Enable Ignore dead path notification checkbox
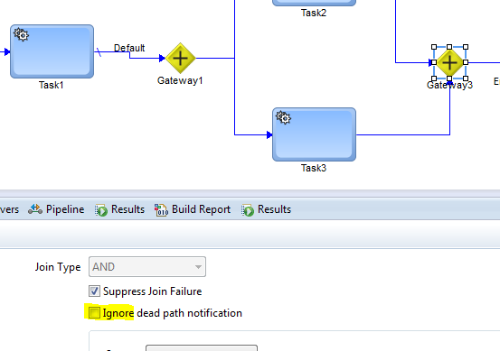Image resolution: width=500 pixels, height=351 pixels. tap(94, 313)
